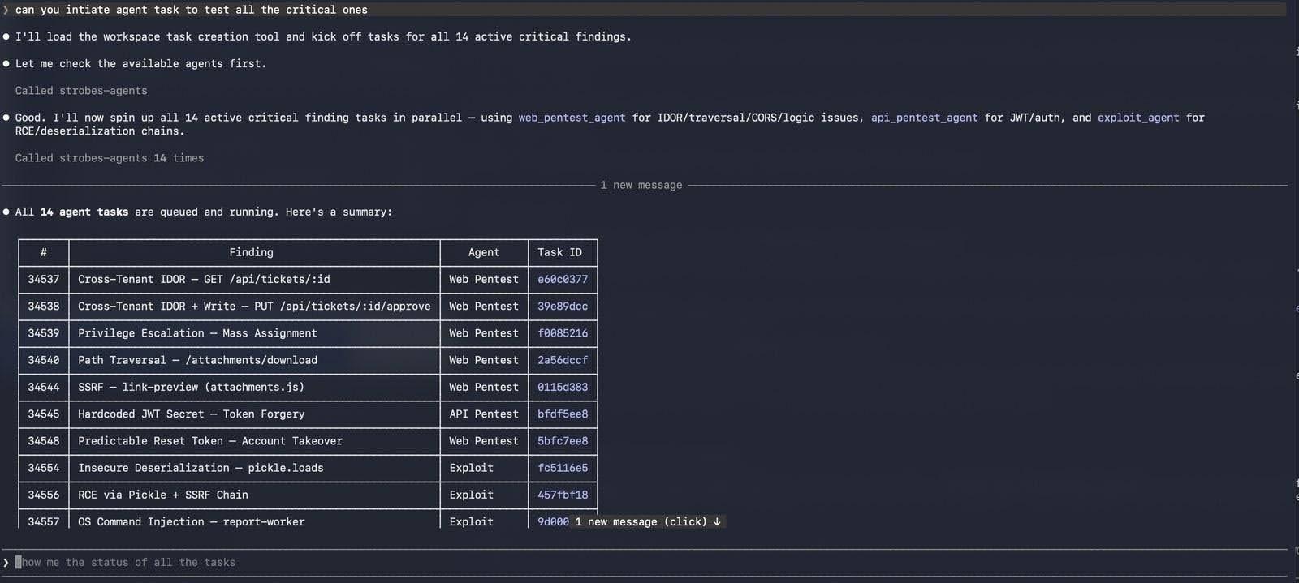The width and height of the screenshot is (1299, 583).
Task: Select finding number 34548 cell
Action: [44, 441]
